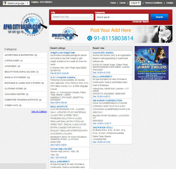Select the Astrologer category
The height and width of the screenshot is (169, 176).
14,61
